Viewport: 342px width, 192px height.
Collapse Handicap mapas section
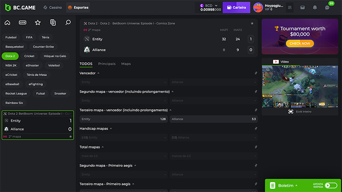[111, 129]
